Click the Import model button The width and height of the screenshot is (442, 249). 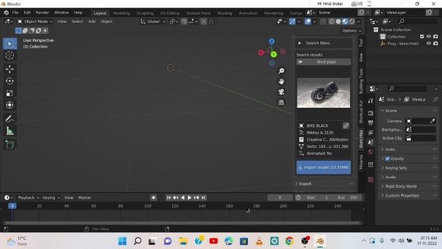[x=324, y=167]
